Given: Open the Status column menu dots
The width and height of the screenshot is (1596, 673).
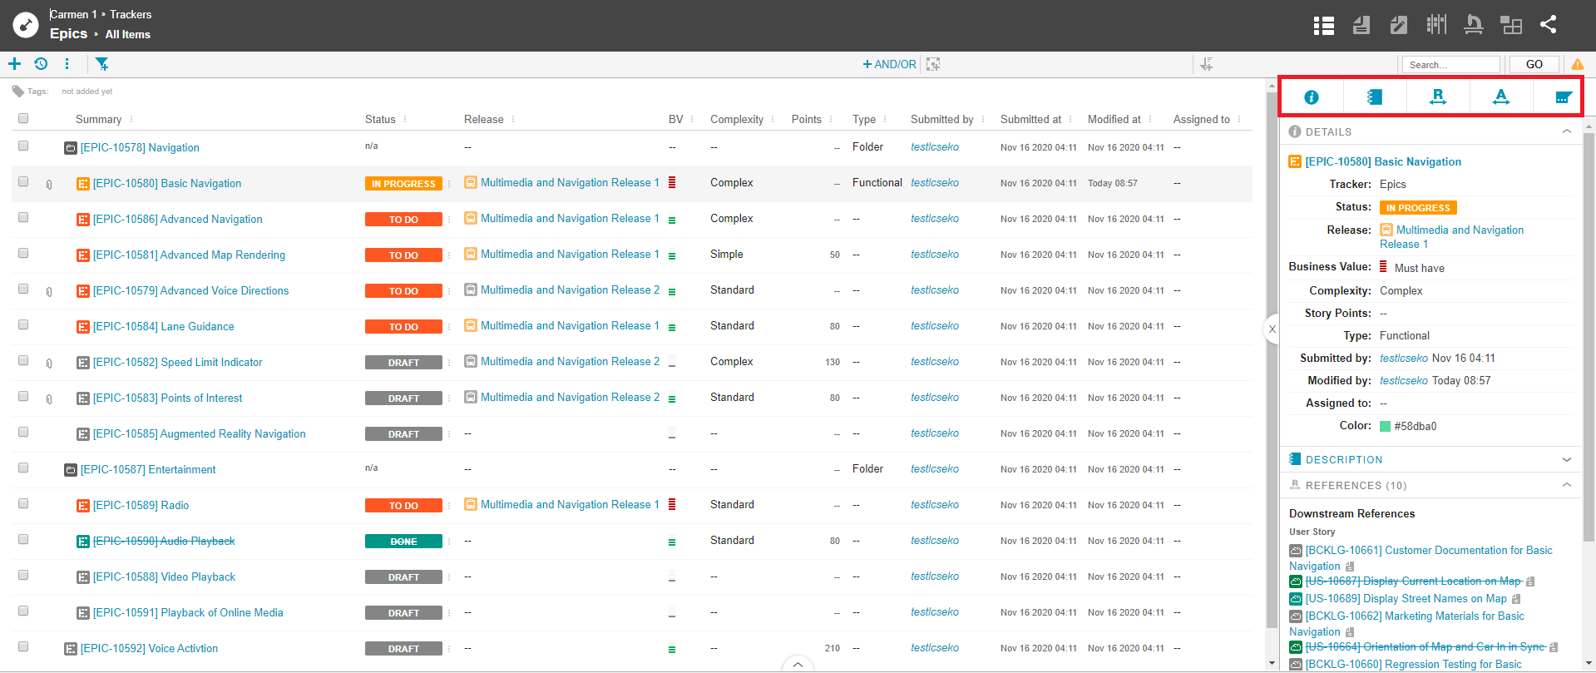Looking at the screenshot, I should 405,120.
